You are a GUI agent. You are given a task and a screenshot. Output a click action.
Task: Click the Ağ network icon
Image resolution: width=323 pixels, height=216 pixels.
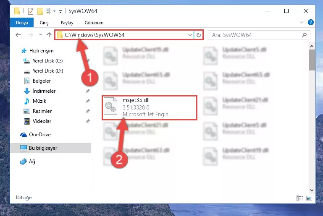coord(24,161)
